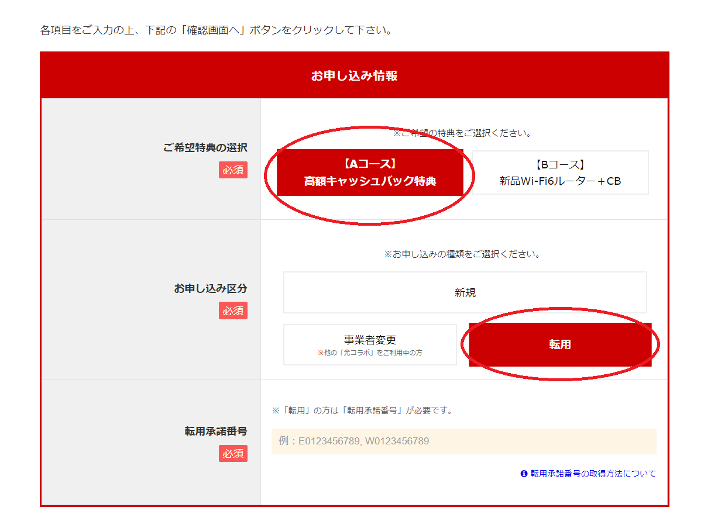Click the ご希望特典の選択 row label
The height and width of the screenshot is (521, 711).
click(205, 148)
